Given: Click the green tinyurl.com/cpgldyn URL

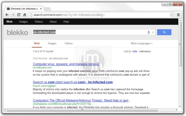Looking at the screenshot, I should pos(45,86).
